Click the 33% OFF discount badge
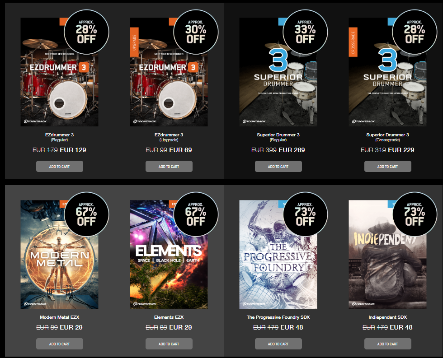The width and height of the screenshot is (443, 358). coord(305,32)
